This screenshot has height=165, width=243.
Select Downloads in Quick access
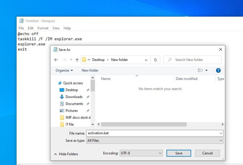74,97
